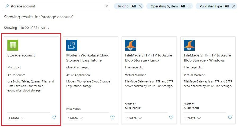The image size is (238, 127).
Task: Click inside the marketplace search box
Action: click(57, 6)
